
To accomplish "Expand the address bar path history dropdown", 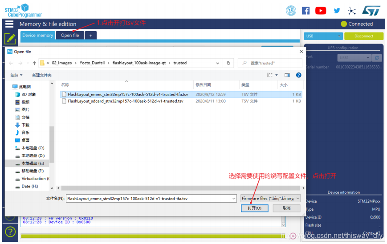I will (x=218, y=63).
